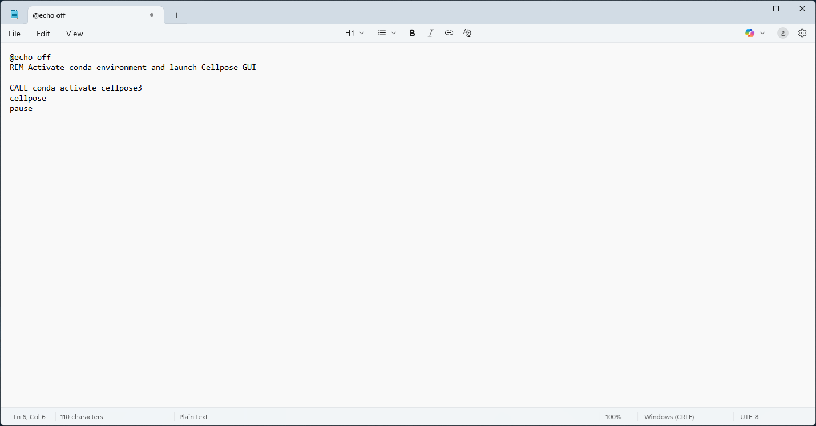Open the Copilot icon in the toolbar
This screenshot has width=816, height=426.
pos(750,33)
